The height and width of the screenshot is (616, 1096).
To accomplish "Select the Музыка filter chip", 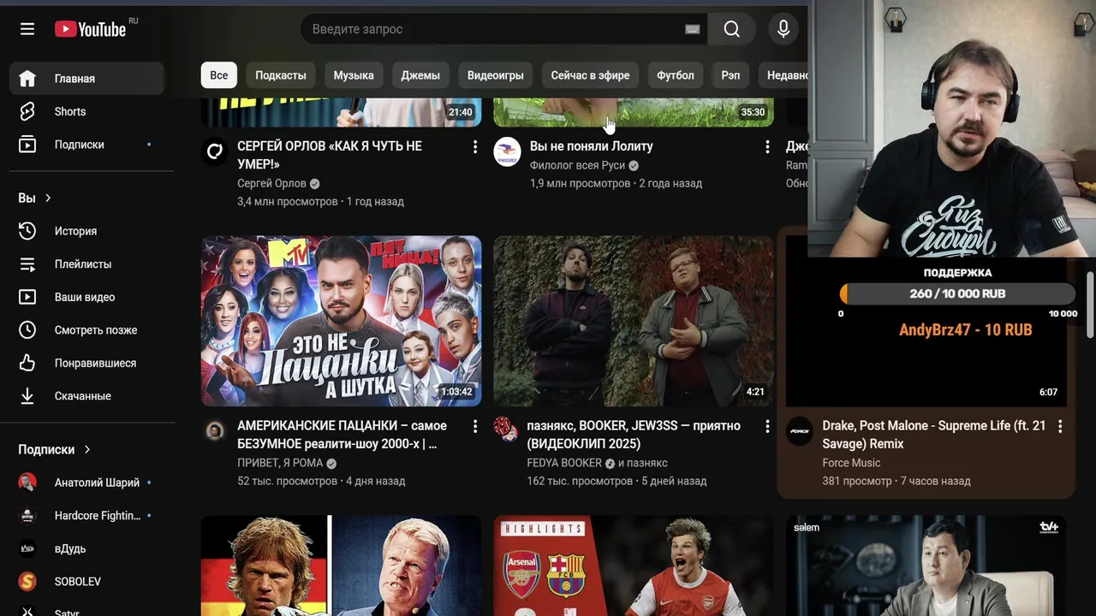I will click(354, 75).
